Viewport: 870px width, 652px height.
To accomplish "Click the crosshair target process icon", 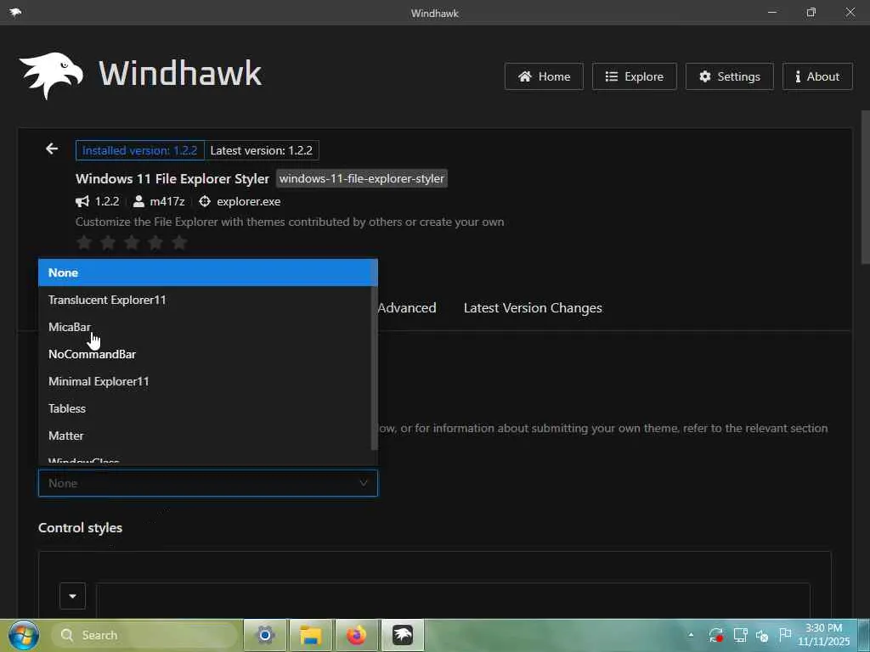I will coord(205,201).
